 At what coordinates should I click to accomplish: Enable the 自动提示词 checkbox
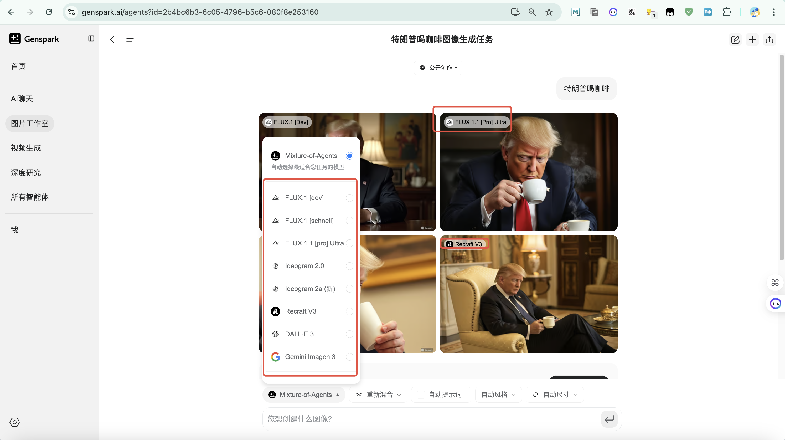click(x=421, y=395)
